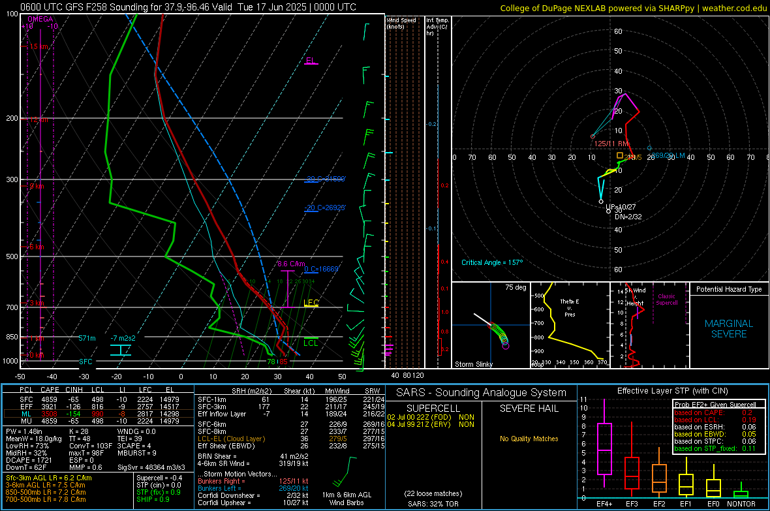Viewport: 770px width, 511px height.
Task: Select the 269/20 LM label on hodograph
Action: click(x=668, y=155)
